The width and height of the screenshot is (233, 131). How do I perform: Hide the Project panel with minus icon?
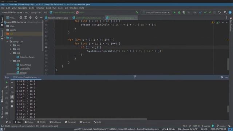pos(41,18)
